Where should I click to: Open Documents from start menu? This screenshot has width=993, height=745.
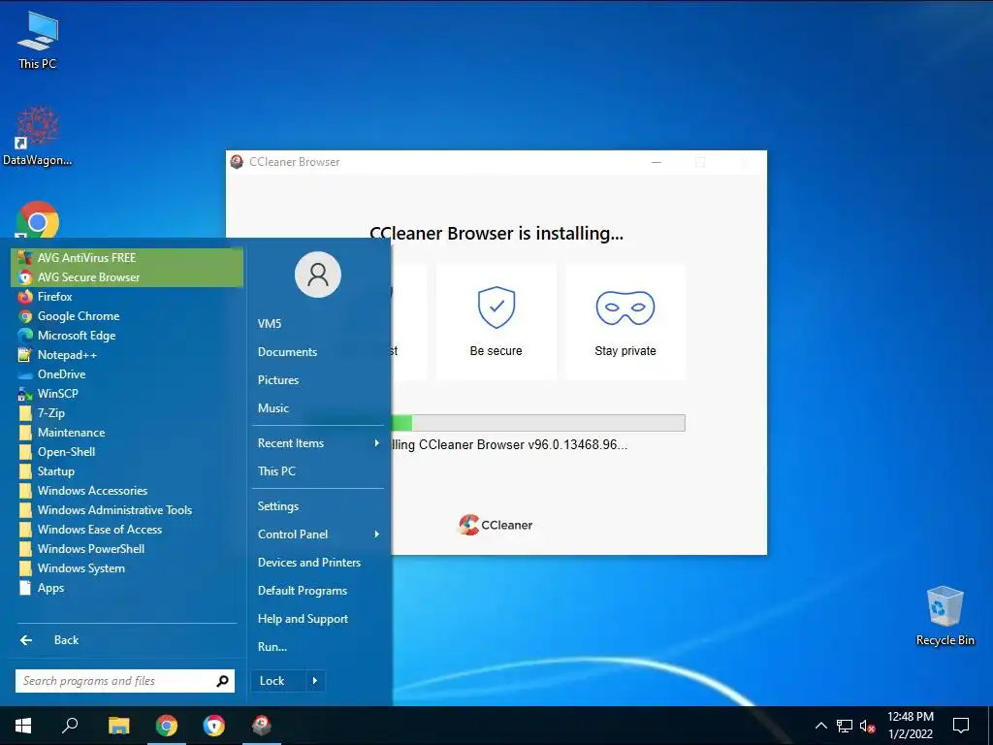318,352
